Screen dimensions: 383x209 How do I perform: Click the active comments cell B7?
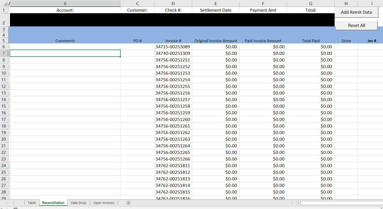(65, 53)
